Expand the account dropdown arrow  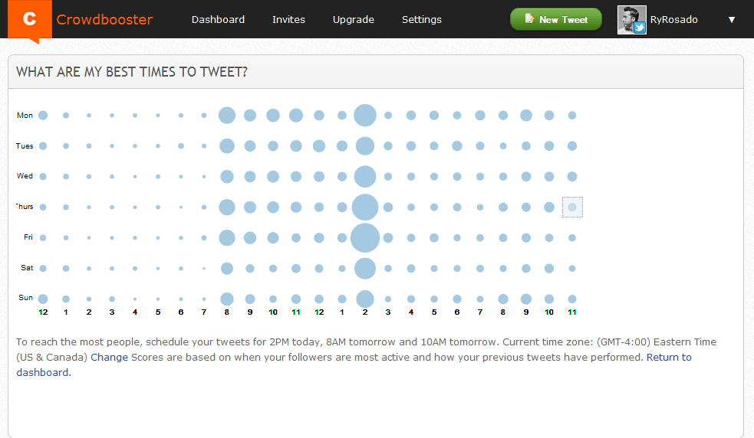pyautogui.click(x=731, y=20)
